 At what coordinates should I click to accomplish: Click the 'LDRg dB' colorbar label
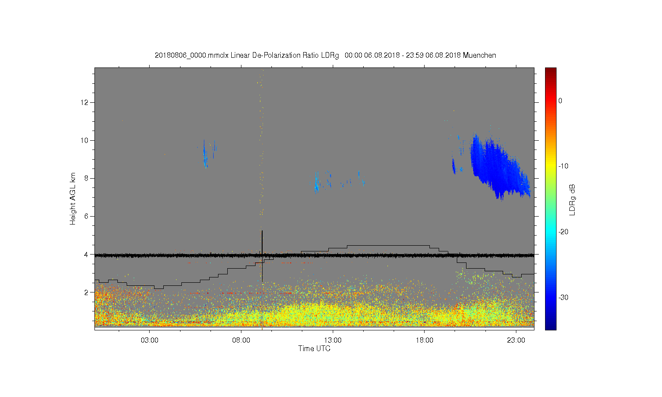572,199
